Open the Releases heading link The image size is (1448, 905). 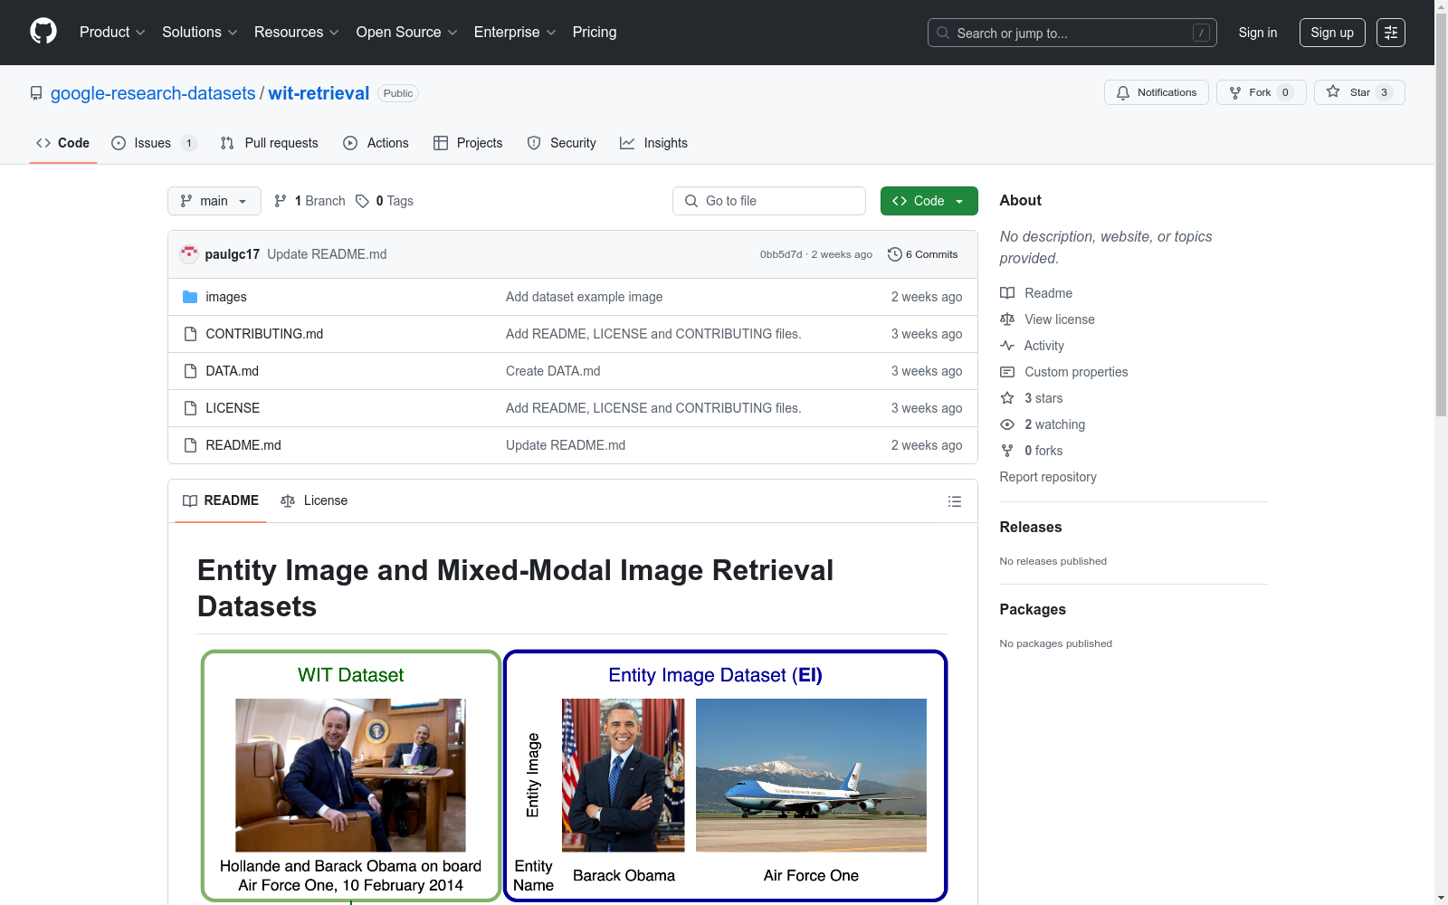pyautogui.click(x=1031, y=528)
